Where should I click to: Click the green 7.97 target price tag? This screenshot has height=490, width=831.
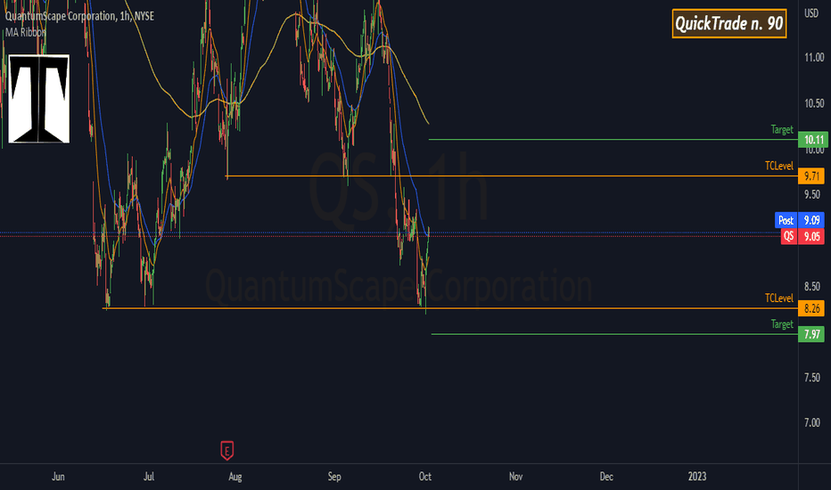pos(811,334)
